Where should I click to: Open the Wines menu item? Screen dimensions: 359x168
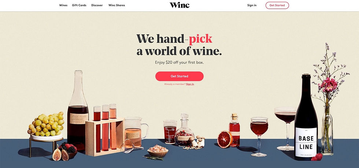(x=63, y=5)
